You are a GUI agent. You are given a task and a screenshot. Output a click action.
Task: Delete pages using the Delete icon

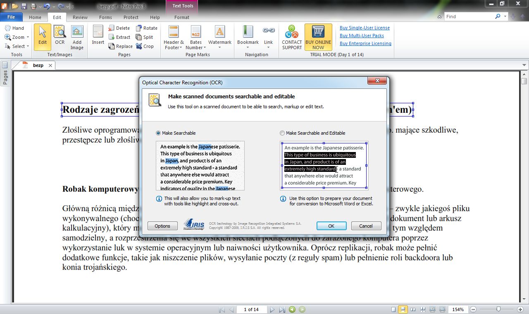click(119, 28)
